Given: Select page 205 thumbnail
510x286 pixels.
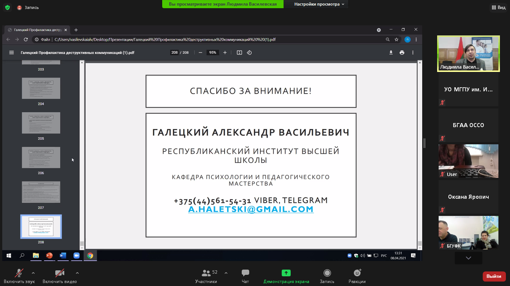Looking at the screenshot, I should (41, 123).
